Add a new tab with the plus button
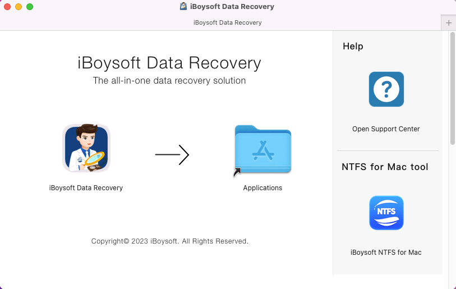Image resolution: width=456 pixels, height=289 pixels. 449,22
